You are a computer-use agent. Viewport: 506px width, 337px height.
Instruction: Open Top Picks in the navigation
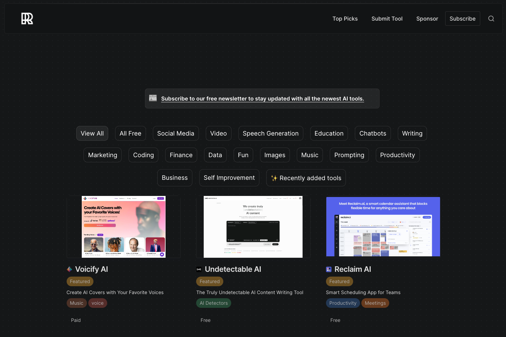345,19
